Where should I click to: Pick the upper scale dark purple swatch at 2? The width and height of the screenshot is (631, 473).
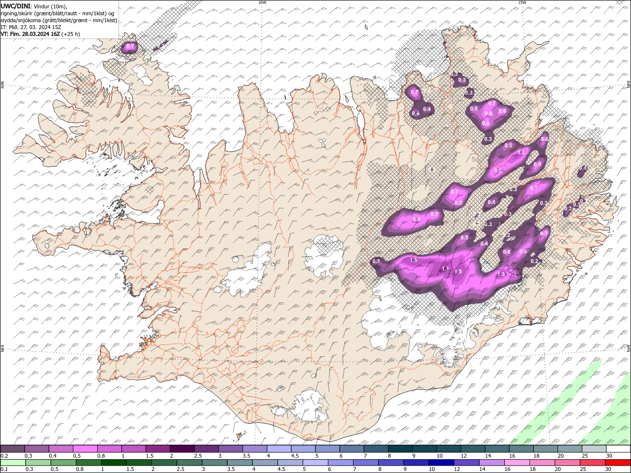[x=182, y=449]
